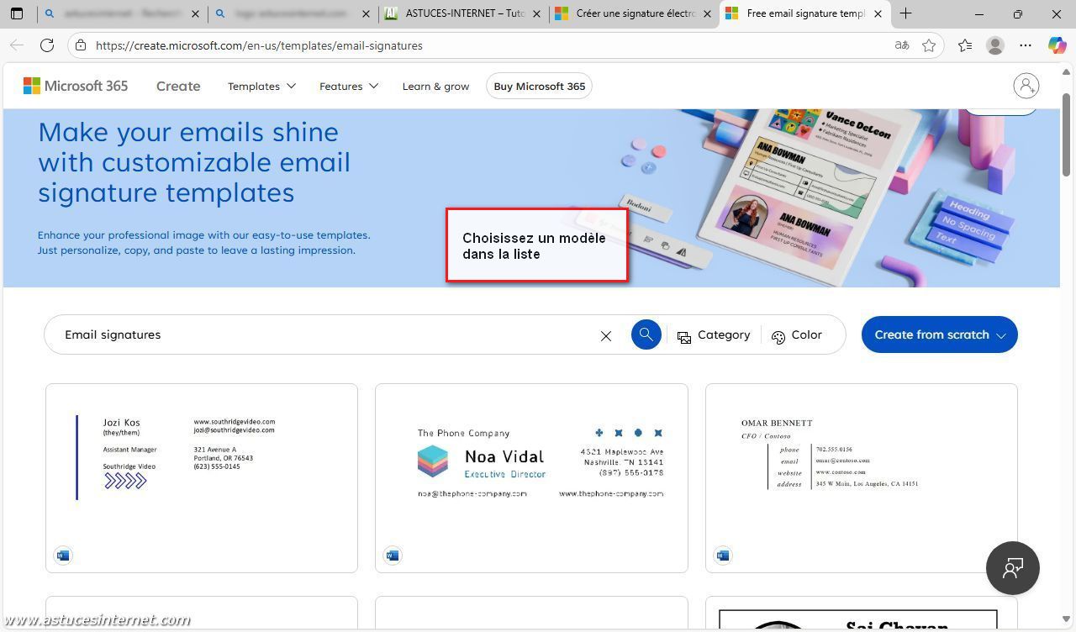Viewport: 1076px width, 632px height.
Task: Open the tab actions menu icon
Action: point(17,13)
